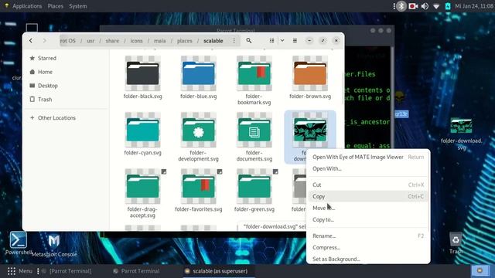Open the desktop Trash icon
495x278 pixels.
(456, 243)
